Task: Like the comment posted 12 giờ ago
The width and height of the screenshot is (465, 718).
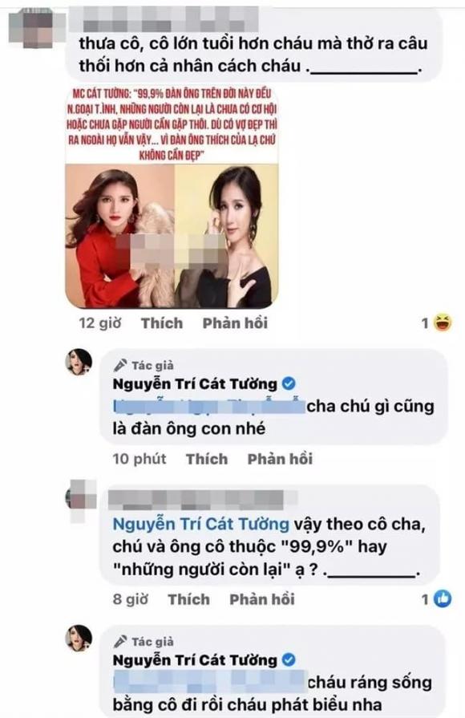Action: coord(162,323)
